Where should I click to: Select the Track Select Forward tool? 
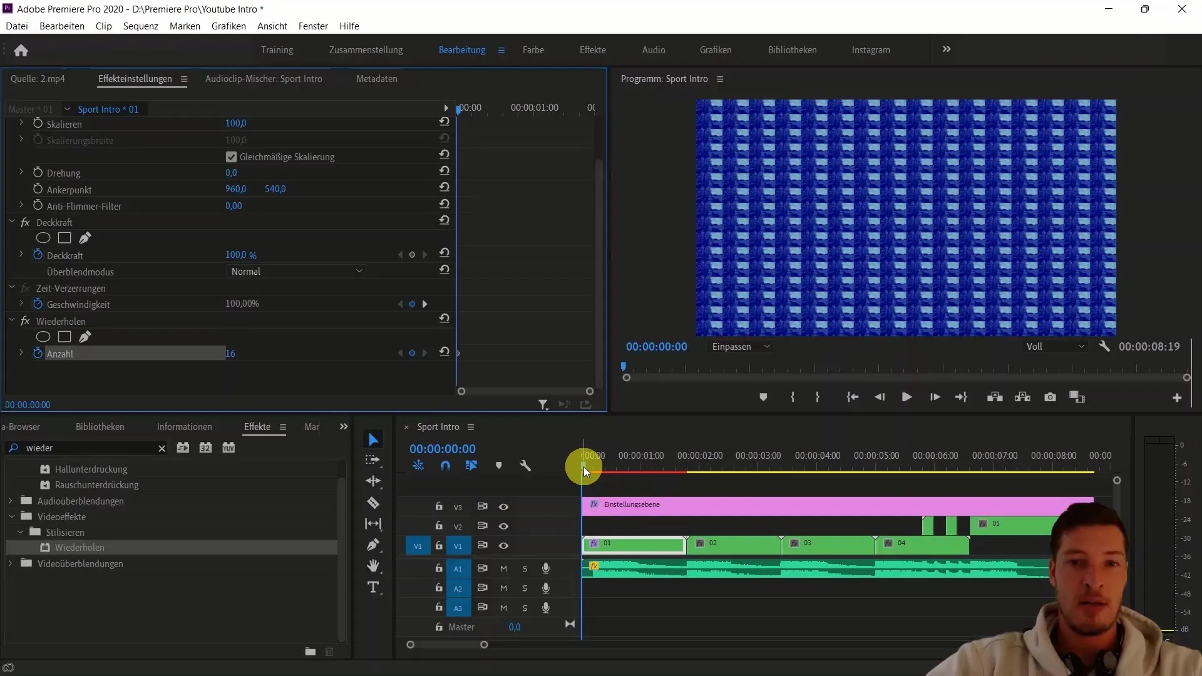(x=373, y=460)
